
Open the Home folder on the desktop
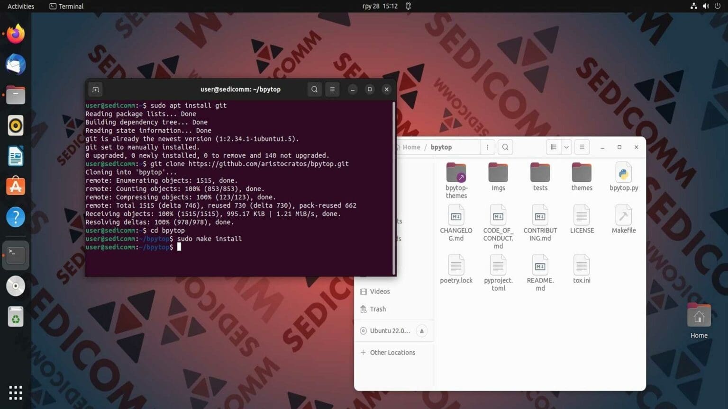point(699,321)
